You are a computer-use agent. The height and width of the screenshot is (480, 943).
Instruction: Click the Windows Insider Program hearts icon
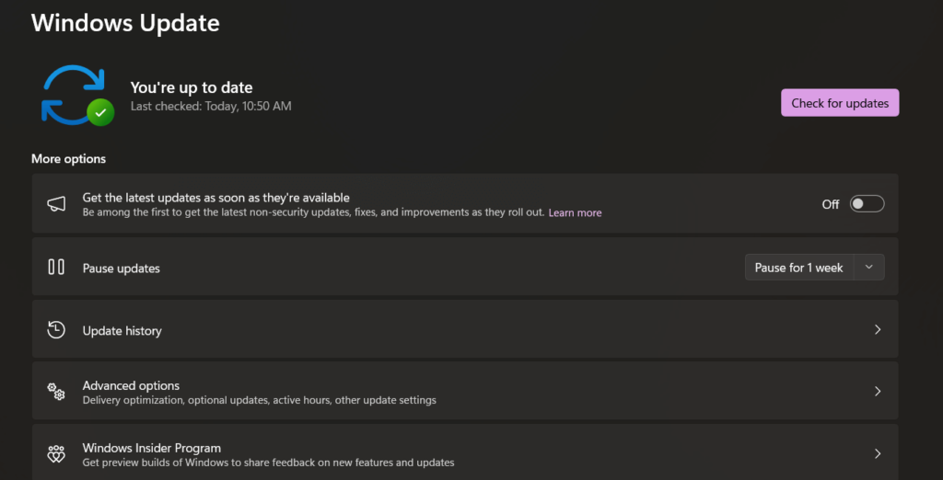pyautogui.click(x=56, y=454)
